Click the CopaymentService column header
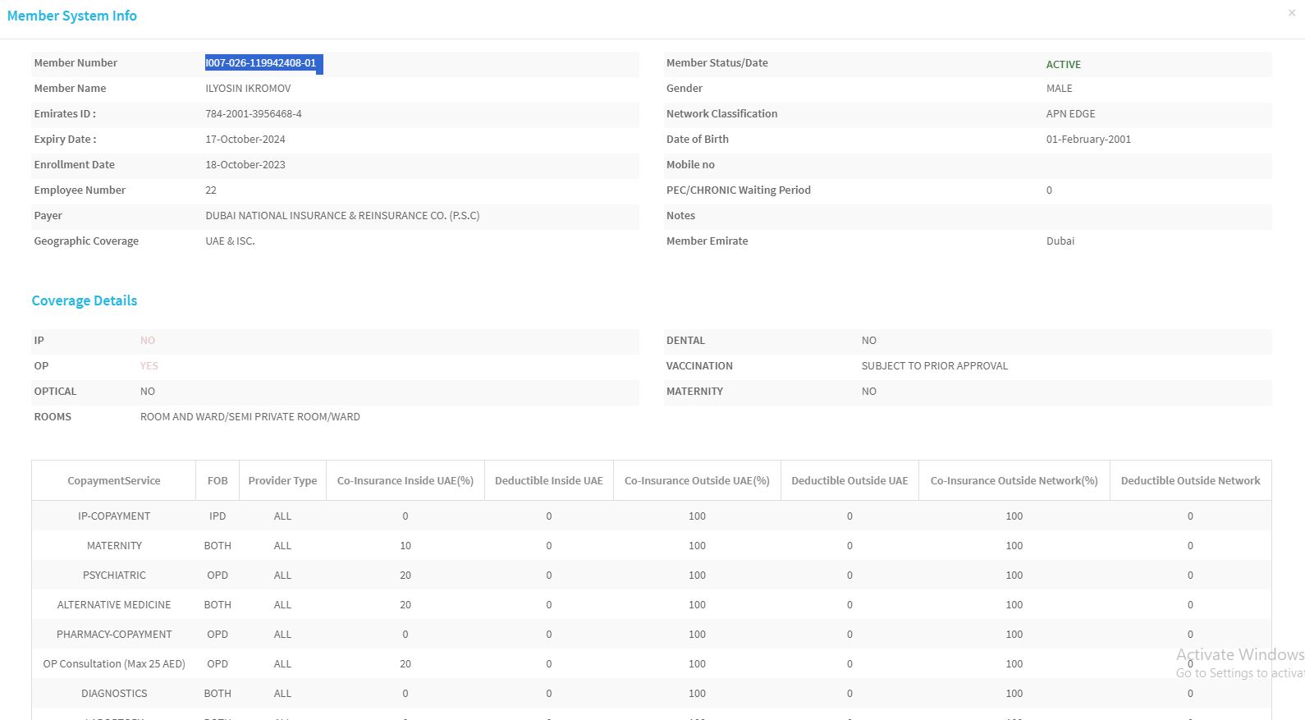 [114, 481]
